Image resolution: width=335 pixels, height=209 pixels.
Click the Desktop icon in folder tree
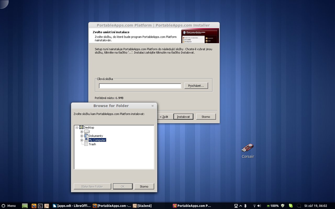[x=81, y=127]
